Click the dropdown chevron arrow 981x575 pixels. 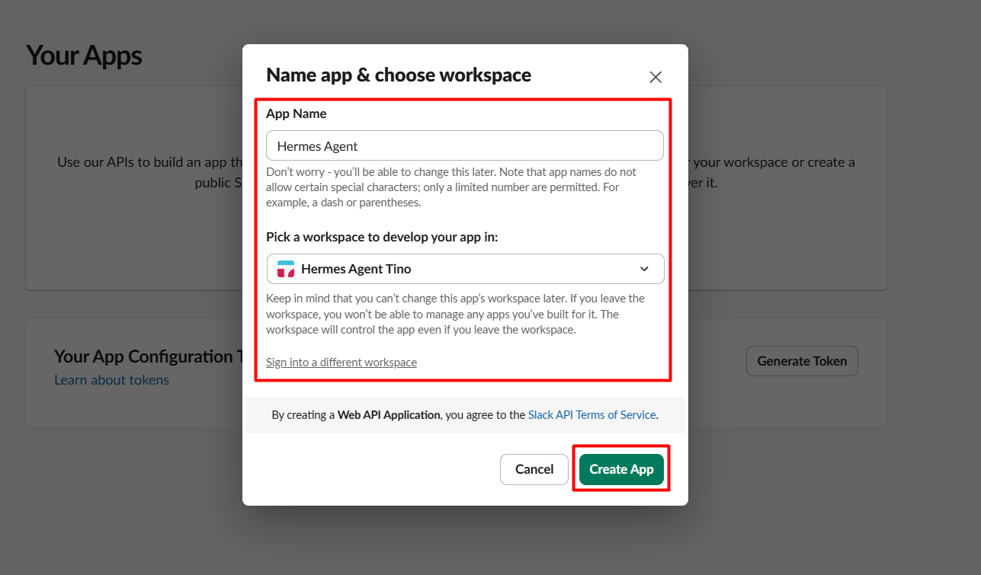[644, 269]
